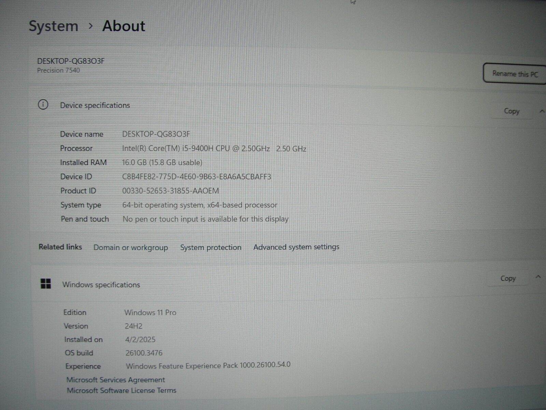The image size is (546, 410).
Task: Copy the Windows specifications details
Action: point(507,278)
